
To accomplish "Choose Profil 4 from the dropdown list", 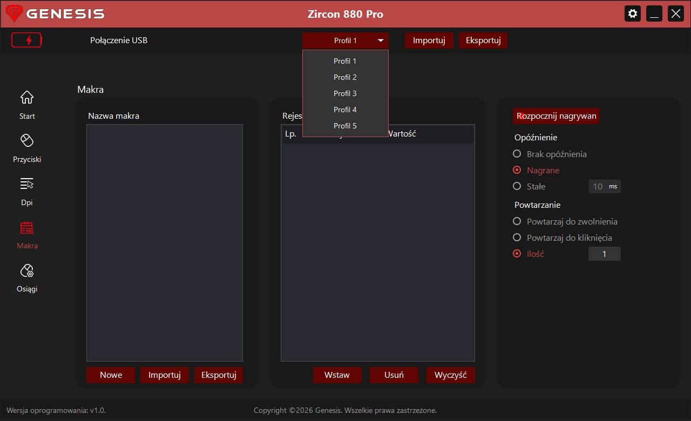I will pyautogui.click(x=345, y=110).
